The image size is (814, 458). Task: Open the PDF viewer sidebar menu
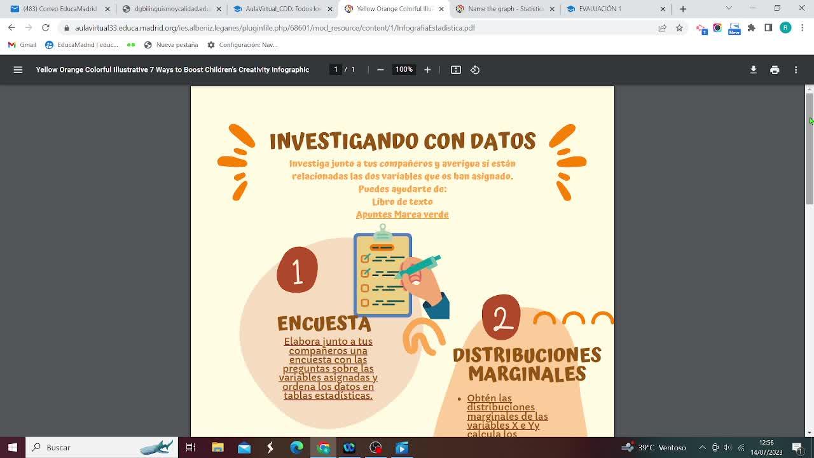[18, 70]
